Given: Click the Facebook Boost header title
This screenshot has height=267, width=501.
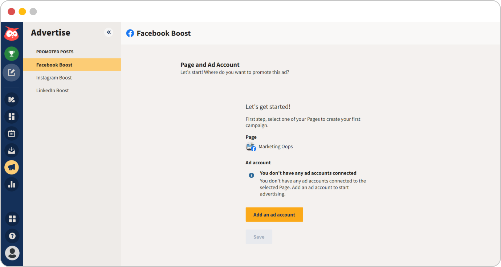Looking at the screenshot, I should pyautogui.click(x=164, y=33).
